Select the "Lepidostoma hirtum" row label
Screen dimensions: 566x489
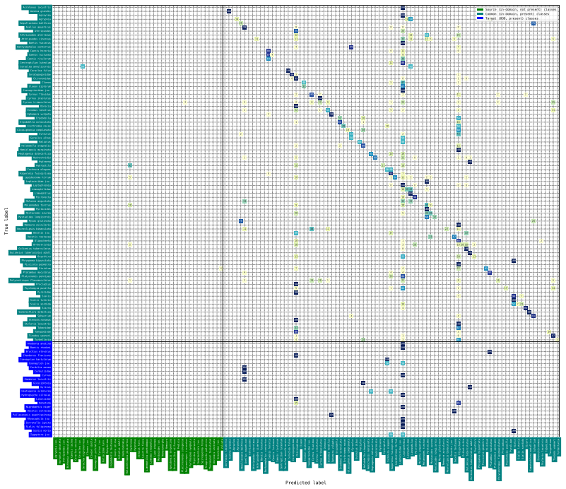37,177
